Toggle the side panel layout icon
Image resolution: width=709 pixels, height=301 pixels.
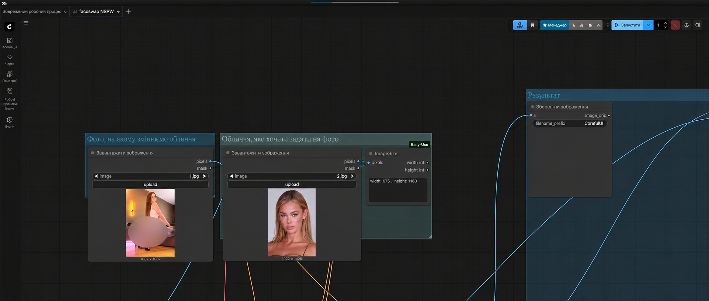point(698,25)
